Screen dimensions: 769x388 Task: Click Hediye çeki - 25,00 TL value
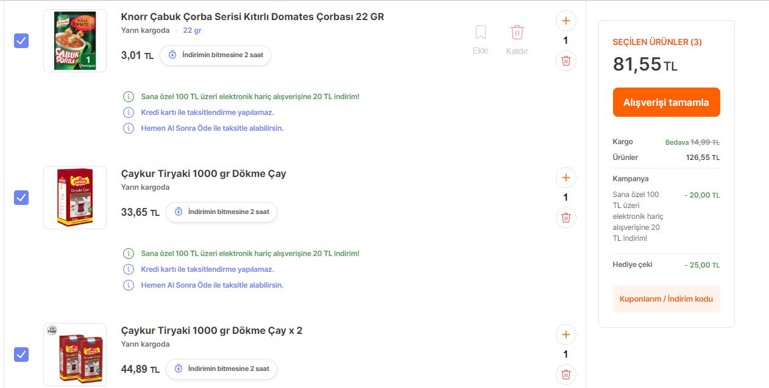(x=702, y=265)
